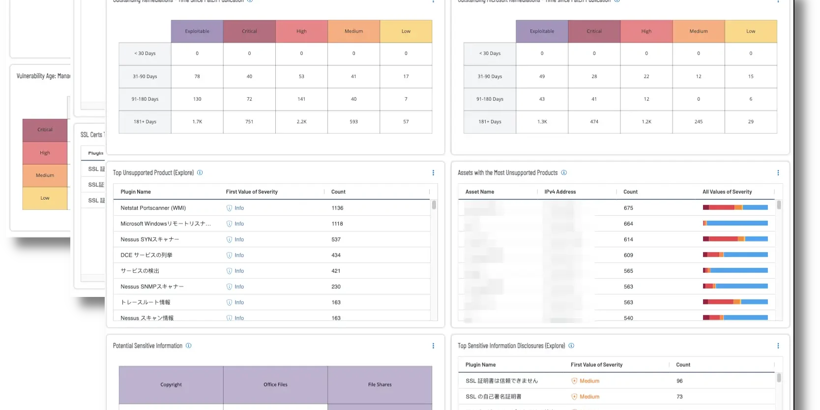Viewport: 820px width, 410px height.
Task: Open info tooltip for Top Unsupported Product widget
Action: point(200,173)
